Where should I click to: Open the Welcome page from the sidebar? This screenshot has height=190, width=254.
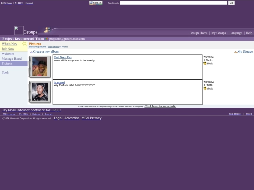click(x=8, y=54)
